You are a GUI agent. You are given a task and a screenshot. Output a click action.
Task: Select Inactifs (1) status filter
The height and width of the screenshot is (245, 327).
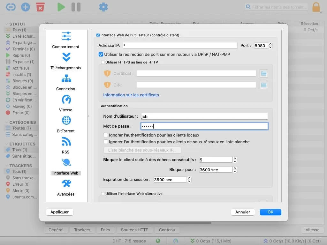pyautogui.click(x=19, y=74)
